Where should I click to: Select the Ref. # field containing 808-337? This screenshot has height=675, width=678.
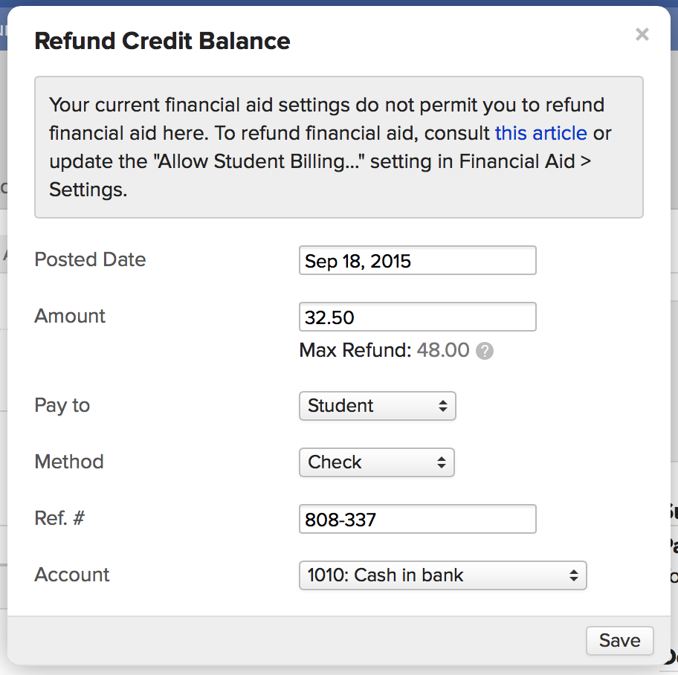[418, 519]
